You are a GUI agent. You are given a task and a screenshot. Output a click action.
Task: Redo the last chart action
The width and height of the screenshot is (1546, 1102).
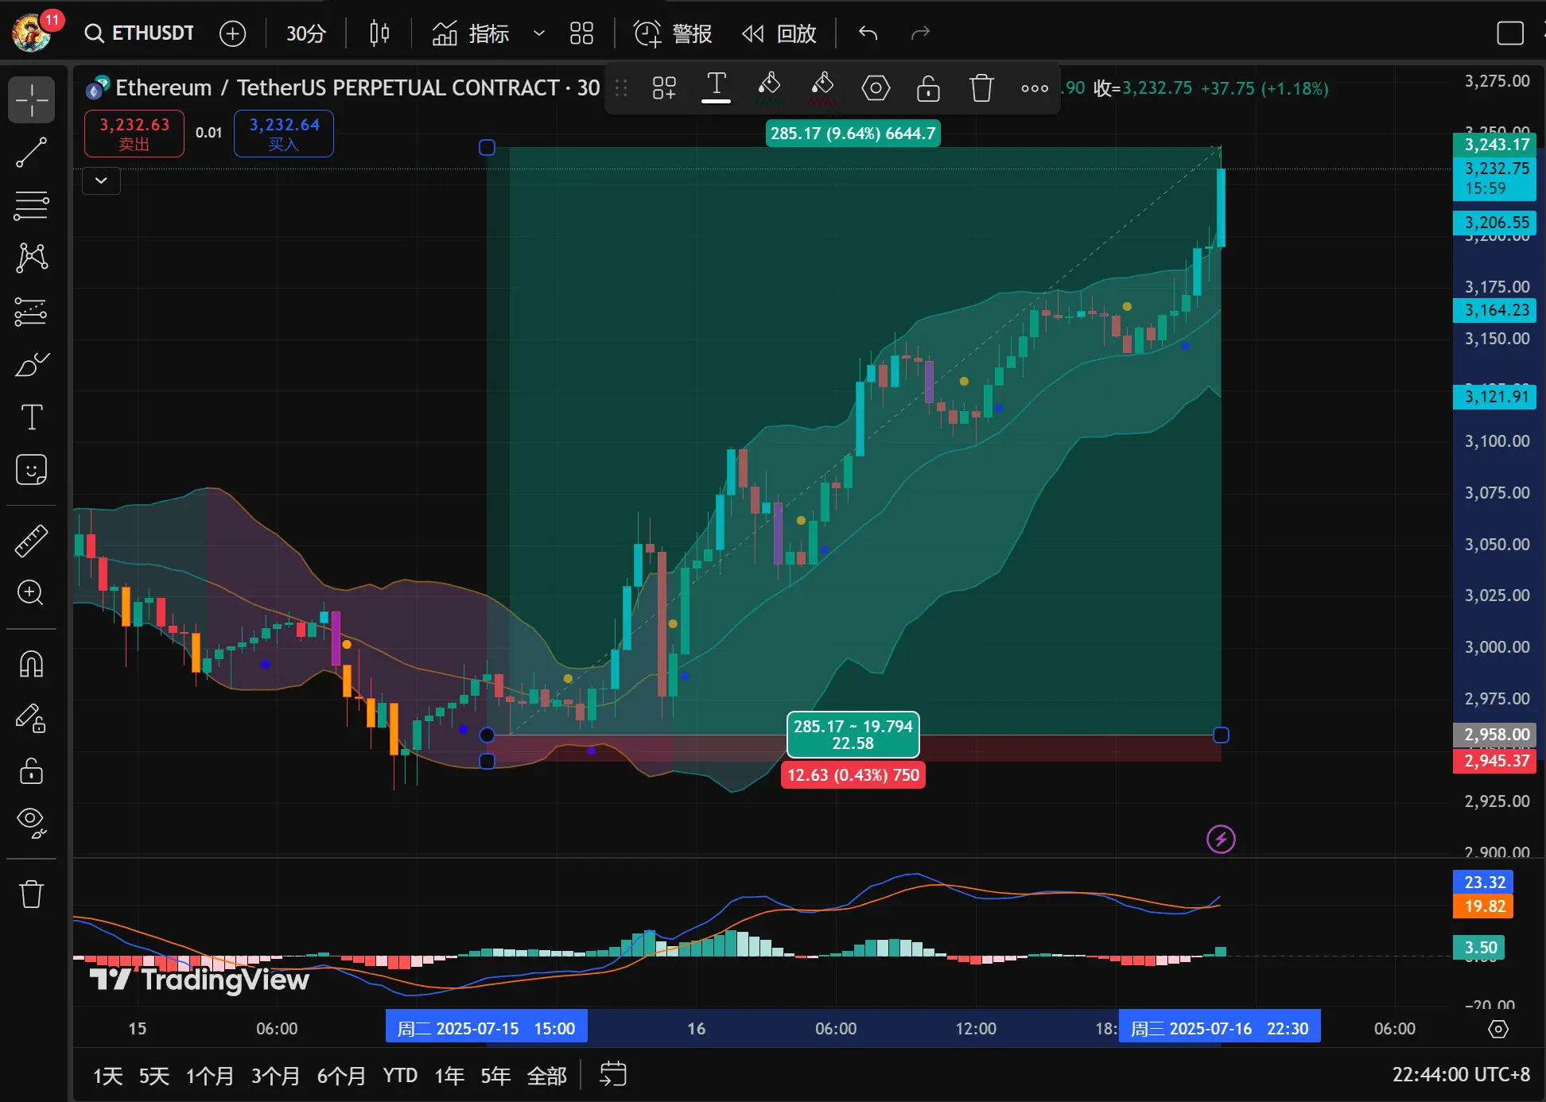(920, 33)
